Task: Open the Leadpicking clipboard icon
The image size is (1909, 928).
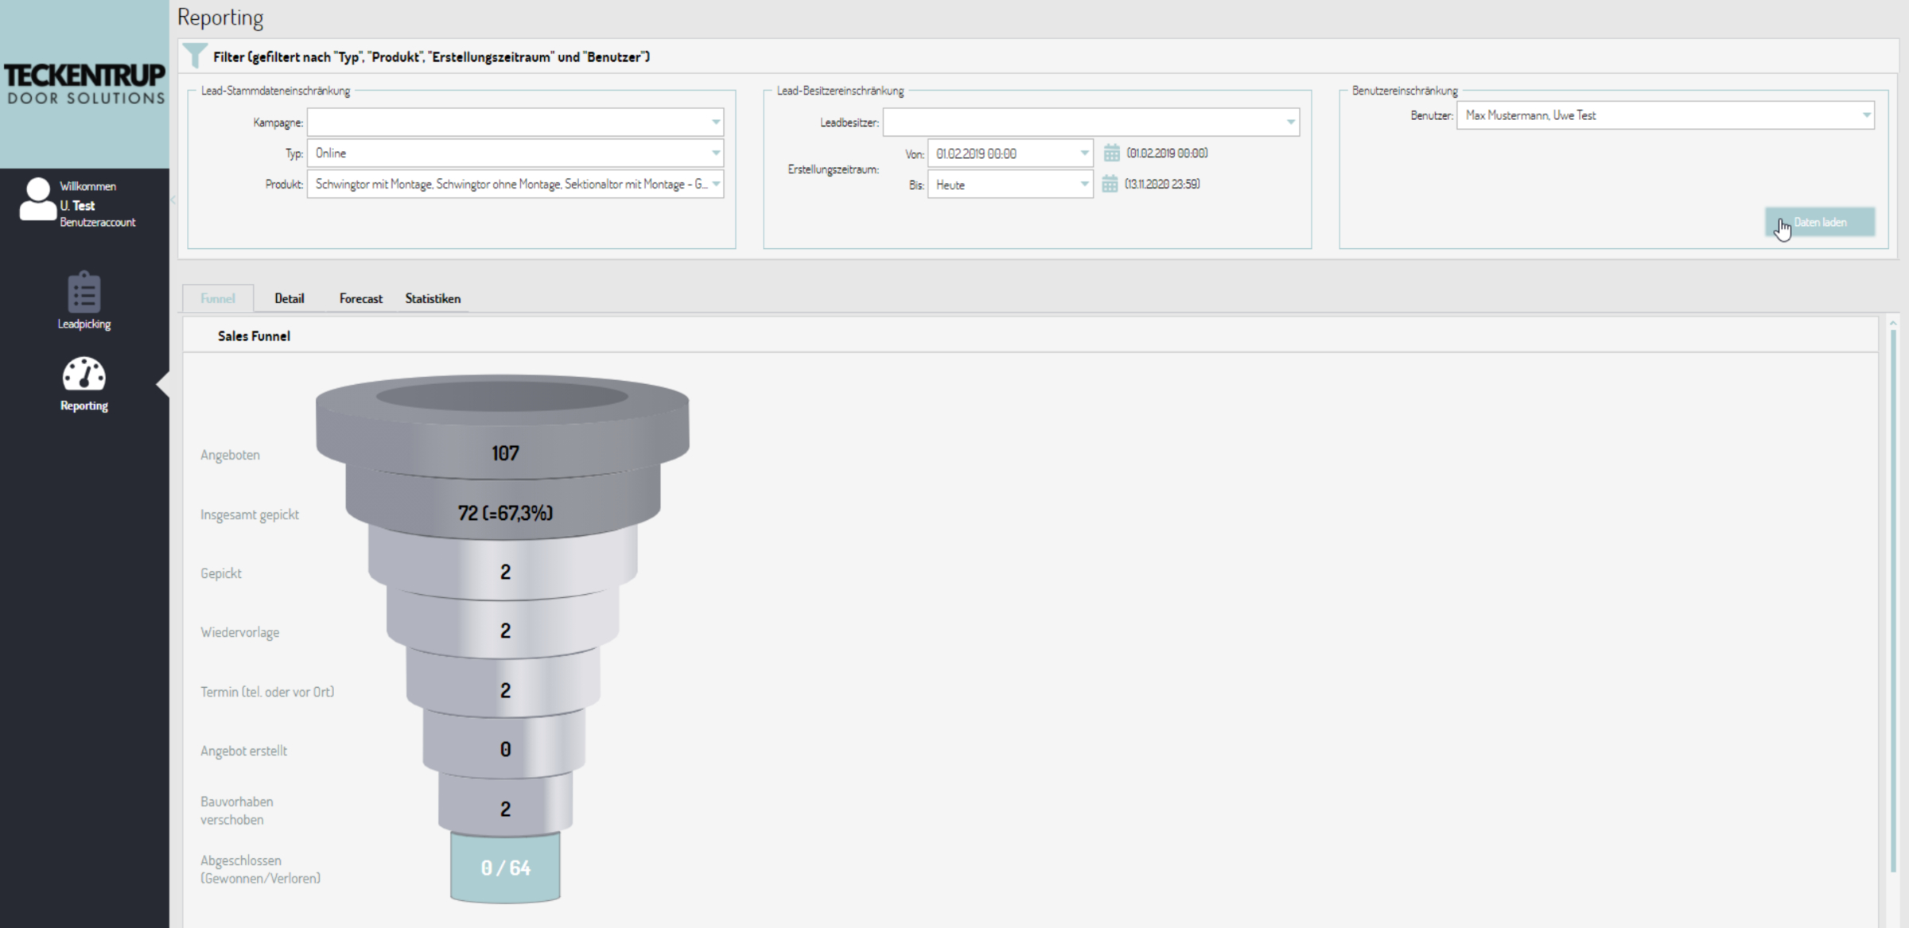Action: (x=84, y=293)
